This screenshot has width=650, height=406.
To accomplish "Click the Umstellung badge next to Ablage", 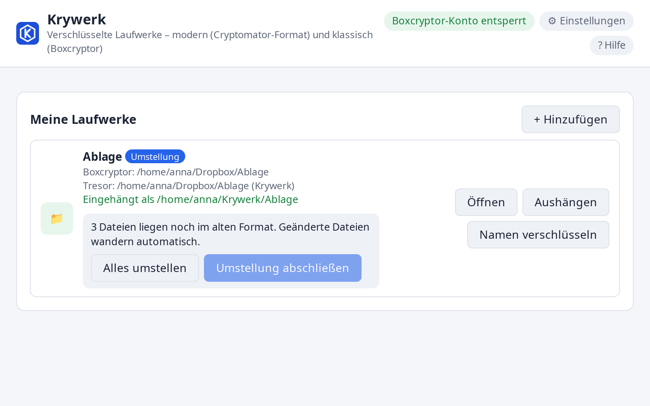I will tap(155, 157).
